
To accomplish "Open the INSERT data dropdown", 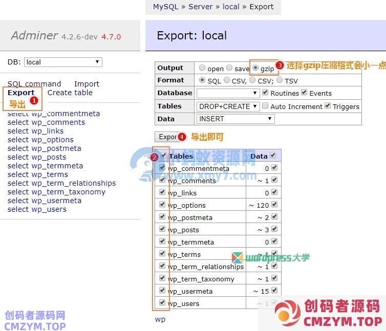I will pyautogui.click(x=235, y=119).
